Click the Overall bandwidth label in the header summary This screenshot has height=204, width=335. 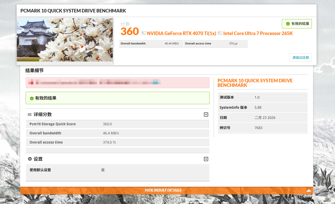[133, 44]
